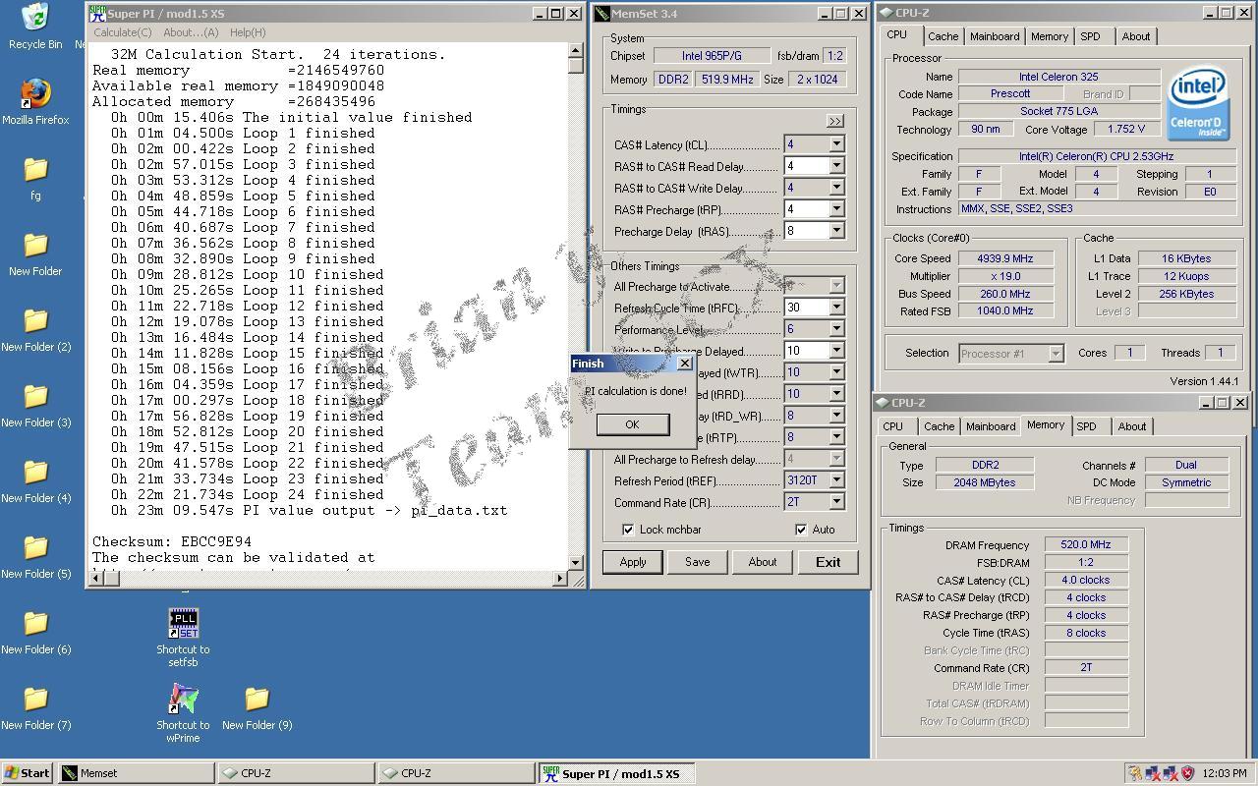Viewport: 1258px width, 786px height.
Task: Click the lower CPU-Z title bar icon
Action: pos(882,403)
